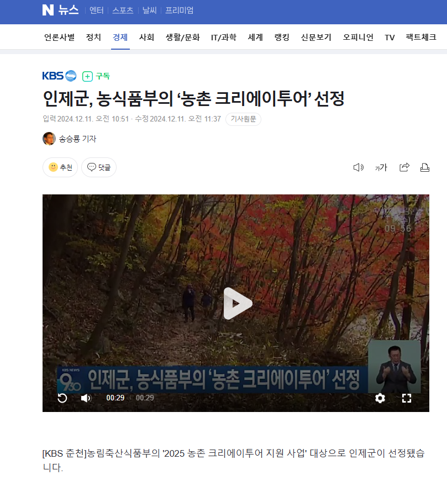
Task: Listen to article with the speaker icon
Action: pos(358,167)
